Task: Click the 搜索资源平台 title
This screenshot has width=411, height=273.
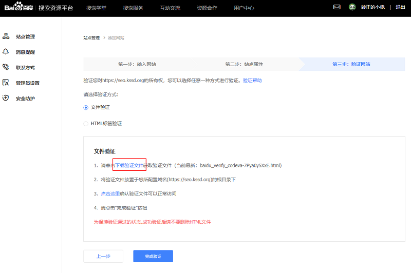Action: click(x=56, y=8)
